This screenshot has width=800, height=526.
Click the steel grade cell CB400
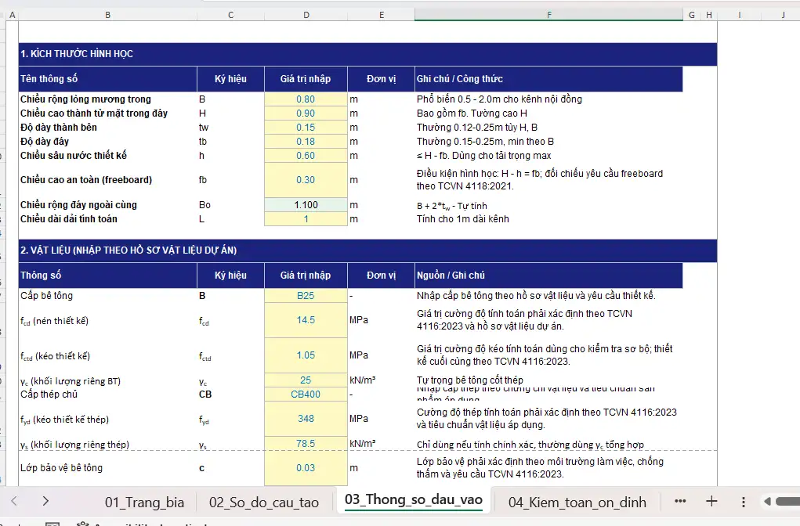point(306,394)
